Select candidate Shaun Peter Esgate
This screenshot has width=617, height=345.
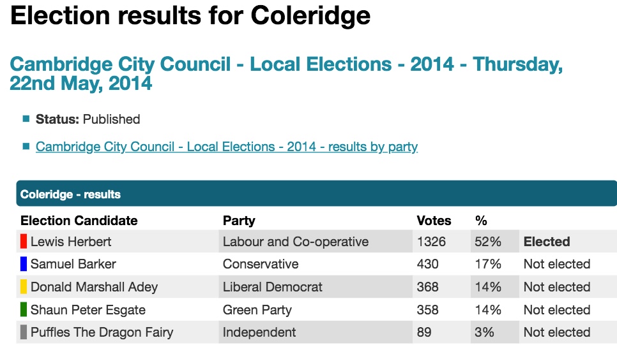(88, 310)
